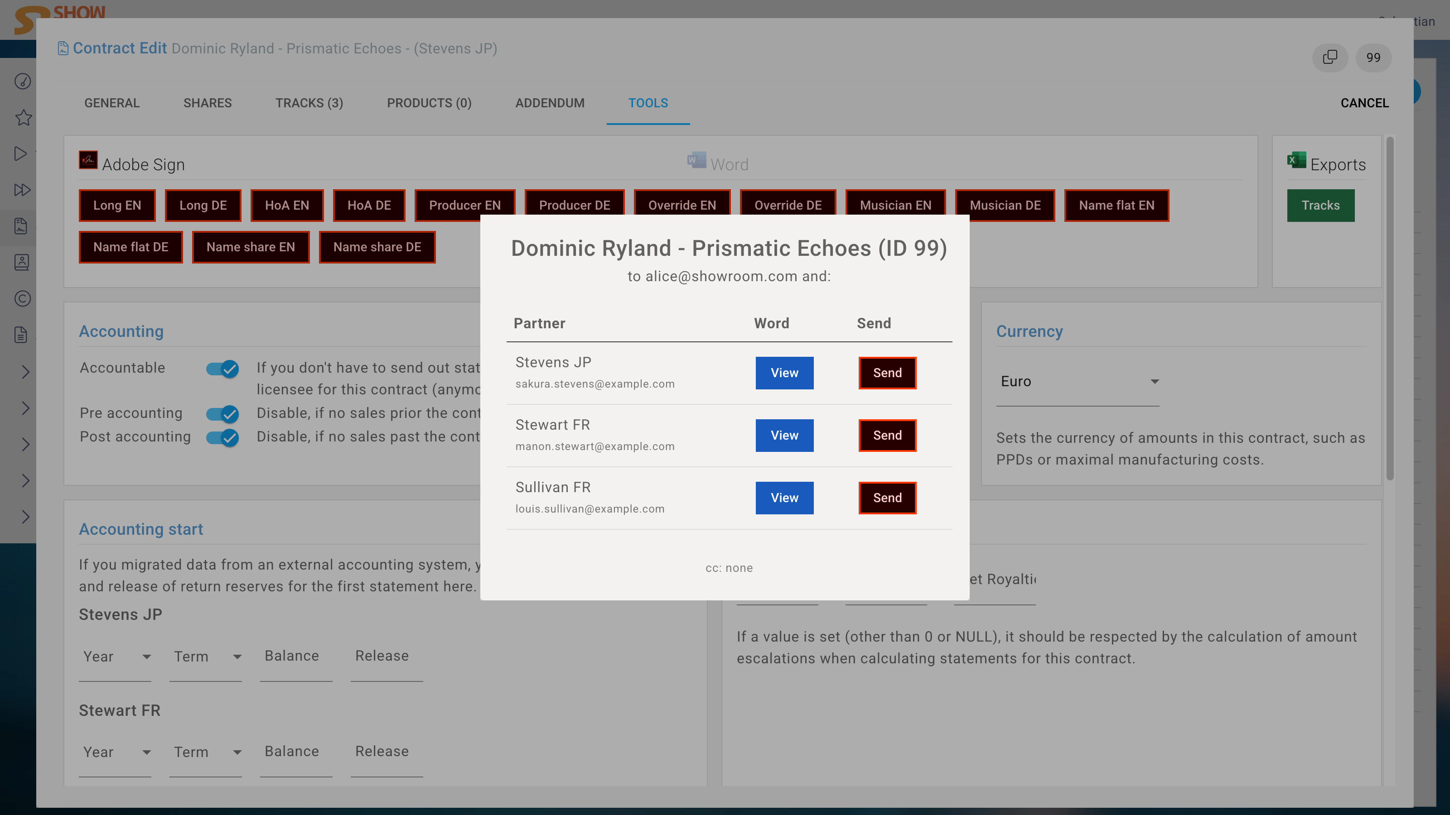Image resolution: width=1450 pixels, height=815 pixels.
Task: Turn off the Pre accounting toggle
Action: pos(222,415)
